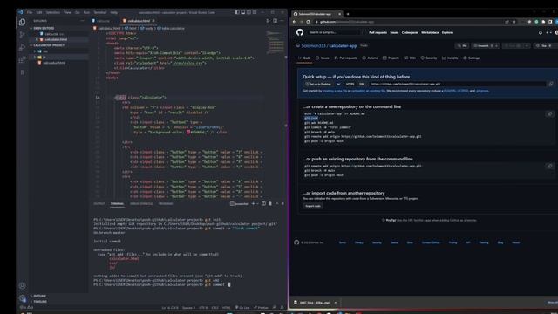Open the Accounts icon in VS Code activity bar
This screenshot has height=314, width=558.
coord(22,285)
